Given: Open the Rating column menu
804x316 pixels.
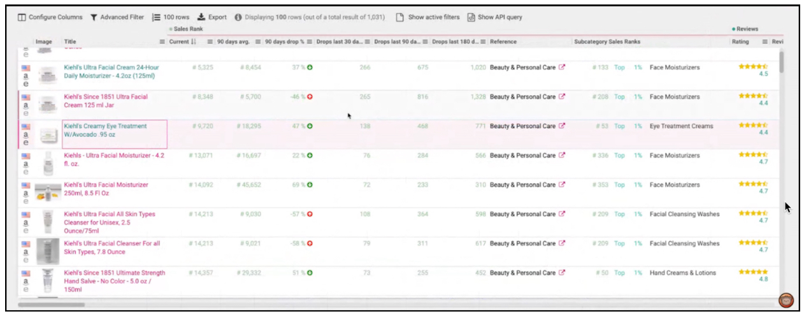Looking at the screenshot, I should [765, 42].
